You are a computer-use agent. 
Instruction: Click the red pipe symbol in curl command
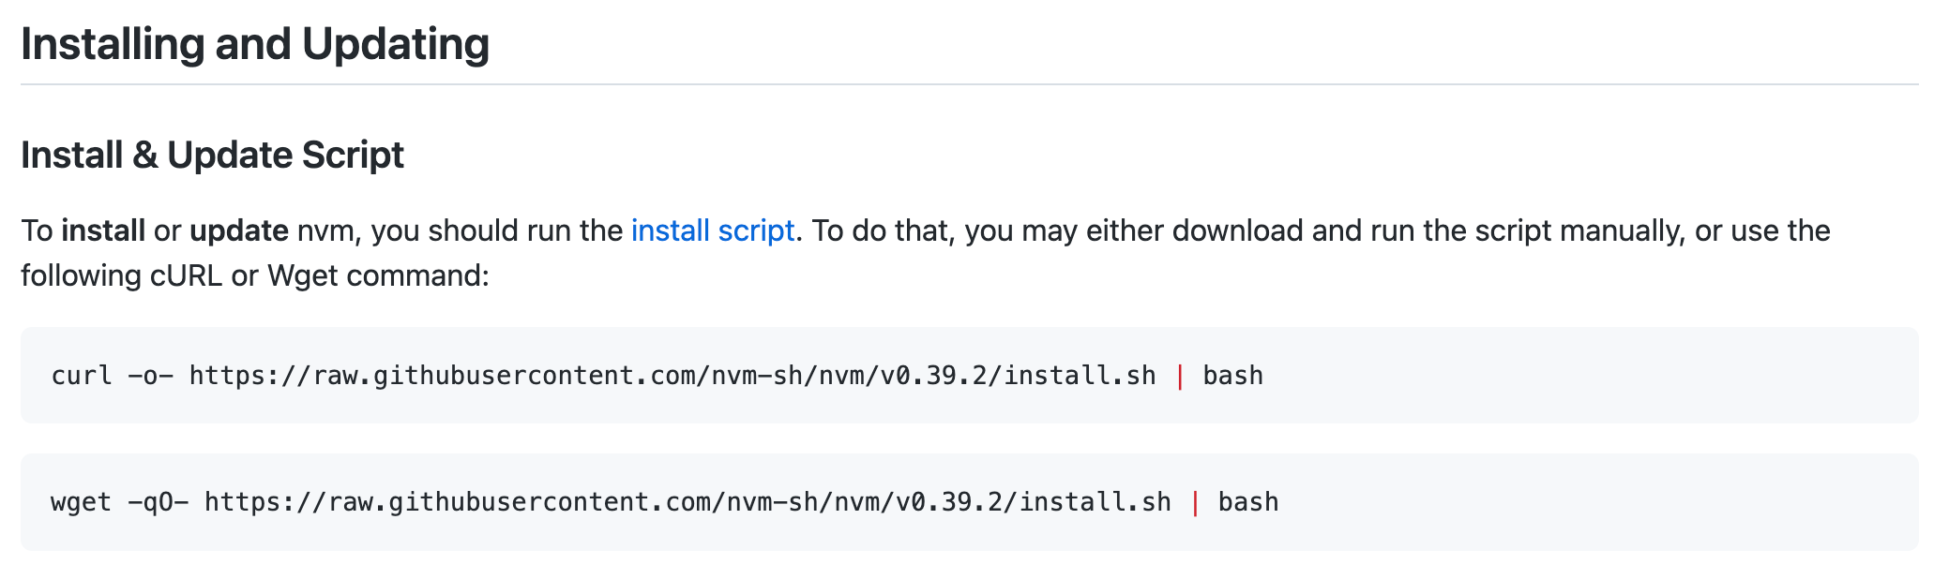click(x=1180, y=376)
